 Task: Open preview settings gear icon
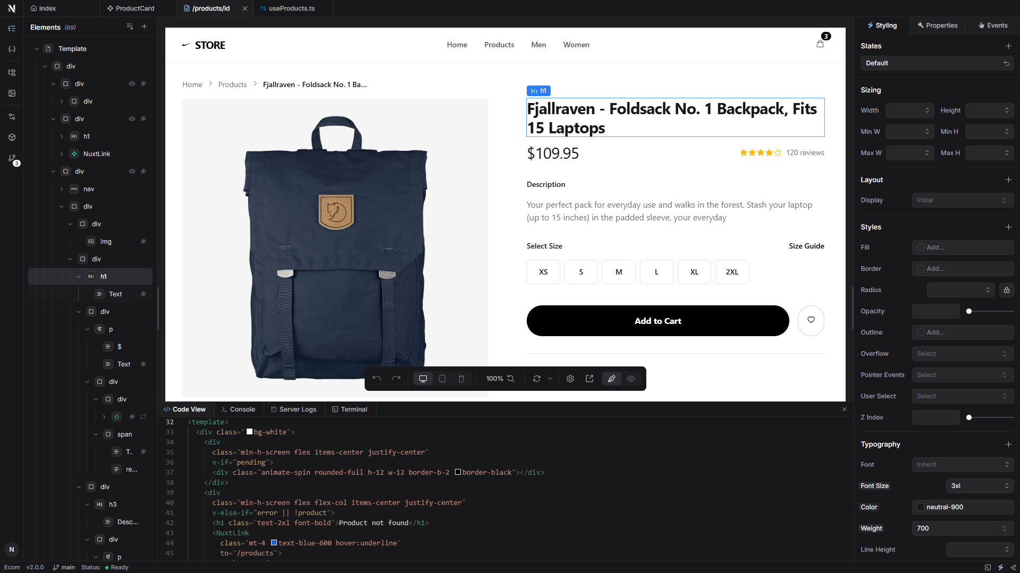(570, 379)
